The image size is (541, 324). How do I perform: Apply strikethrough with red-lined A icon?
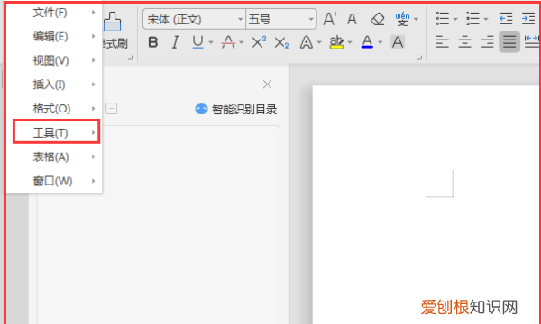[228, 42]
